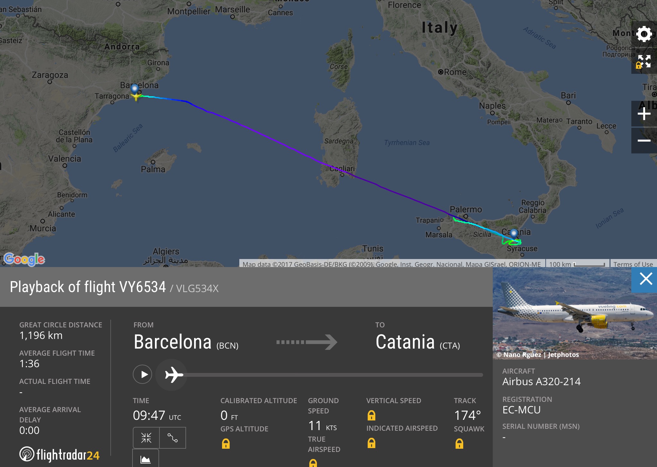Toggle locked fullscreen map view
657x467 pixels.
tap(644, 61)
